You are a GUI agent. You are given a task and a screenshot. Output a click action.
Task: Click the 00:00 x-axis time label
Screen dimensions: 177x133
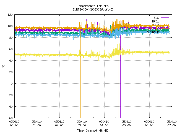point(14,125)
